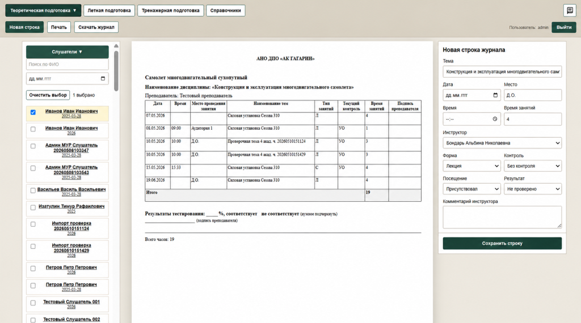
Task: Open Иванов Иван Иванович 2026 link
Action: pyautogui.click(x=71, y=128)
